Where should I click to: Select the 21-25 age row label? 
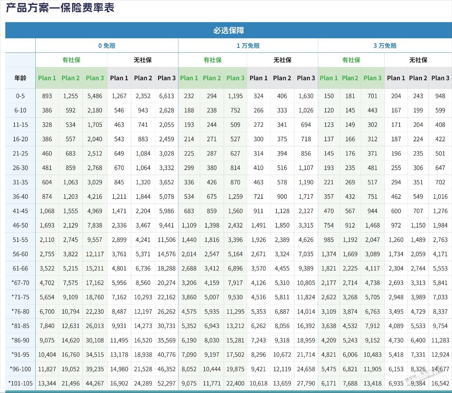pyautogui.click(x=20, y=154)
